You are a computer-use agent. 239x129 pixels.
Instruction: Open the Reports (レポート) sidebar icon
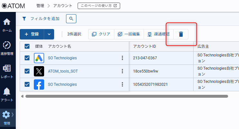click(7, 71)
